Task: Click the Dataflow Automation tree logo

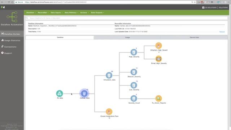Action: point(12,17)
